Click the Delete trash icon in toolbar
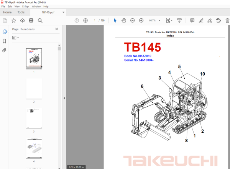 coord(227,21)
